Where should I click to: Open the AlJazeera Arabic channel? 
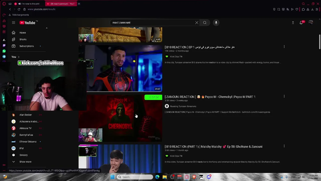(x=29, y=122)
